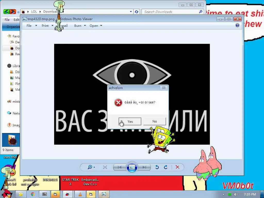Click the 7:10 PM clock
The height and width of the screenshot is (198, 264).
(250, 194)
